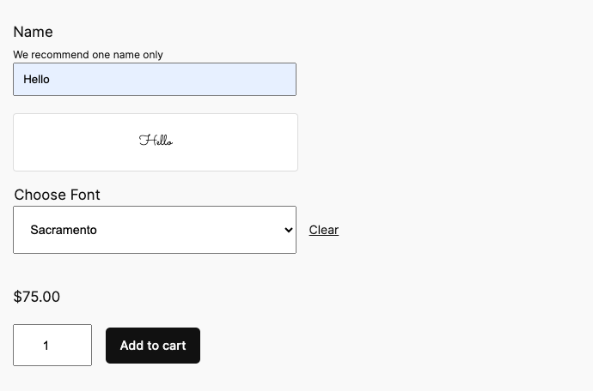593x391 pixels.
Task: Click the $75.00 price text
Action: (x=37, y=297)
